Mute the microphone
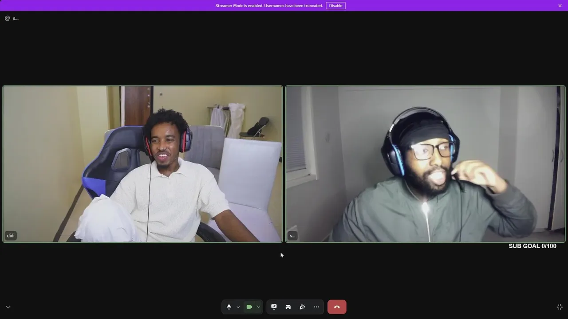The width and height of the screenshot is (568, 319). (x=229, y=307)
